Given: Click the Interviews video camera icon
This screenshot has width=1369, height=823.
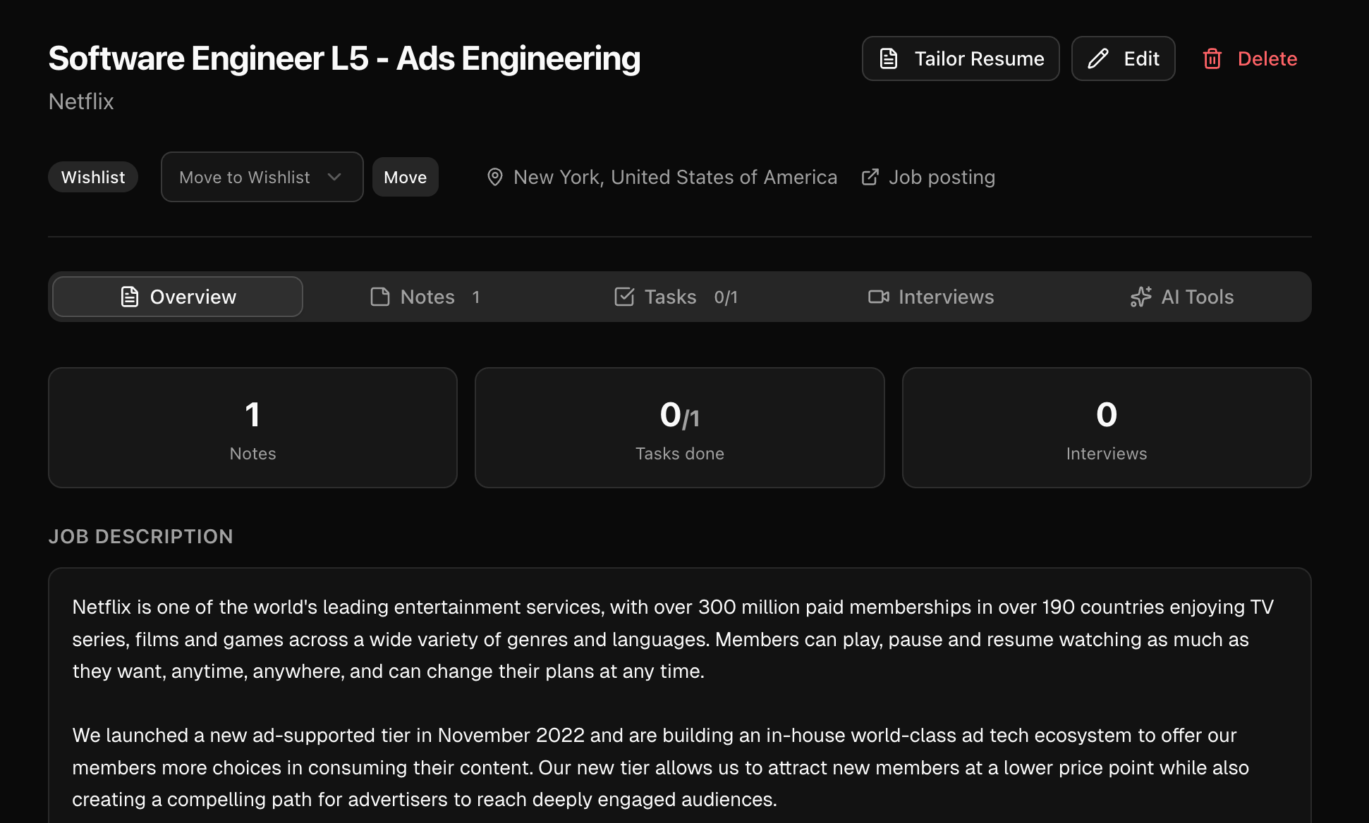Looking at the screenshot, I should click(878, 297).
